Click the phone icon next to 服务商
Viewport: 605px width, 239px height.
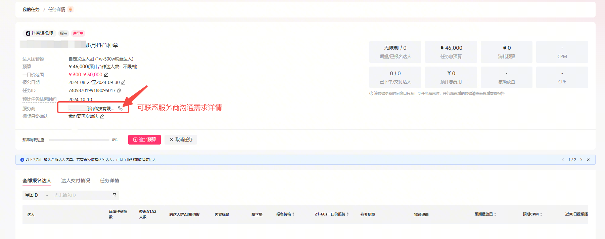(x=120, y=109)
